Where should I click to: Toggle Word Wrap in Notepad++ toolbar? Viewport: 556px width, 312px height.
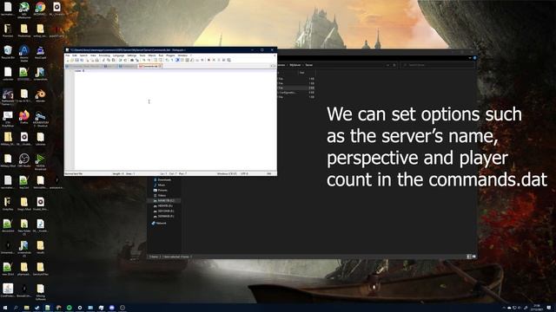167,60
